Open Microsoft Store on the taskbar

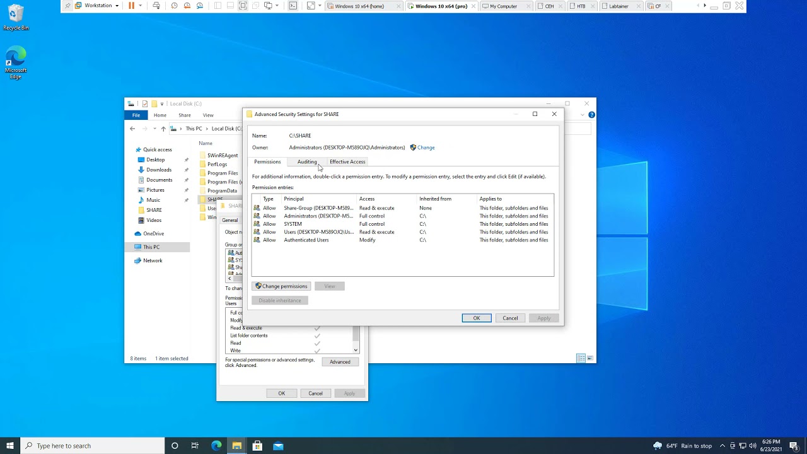pos(257,446)
